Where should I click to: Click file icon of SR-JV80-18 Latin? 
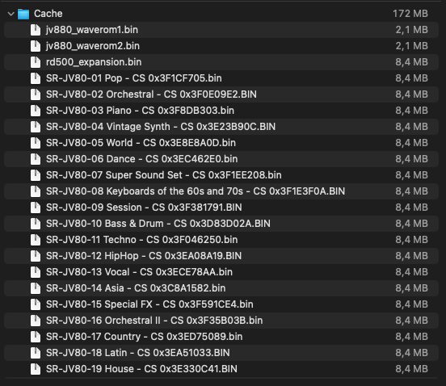[36, 353]
